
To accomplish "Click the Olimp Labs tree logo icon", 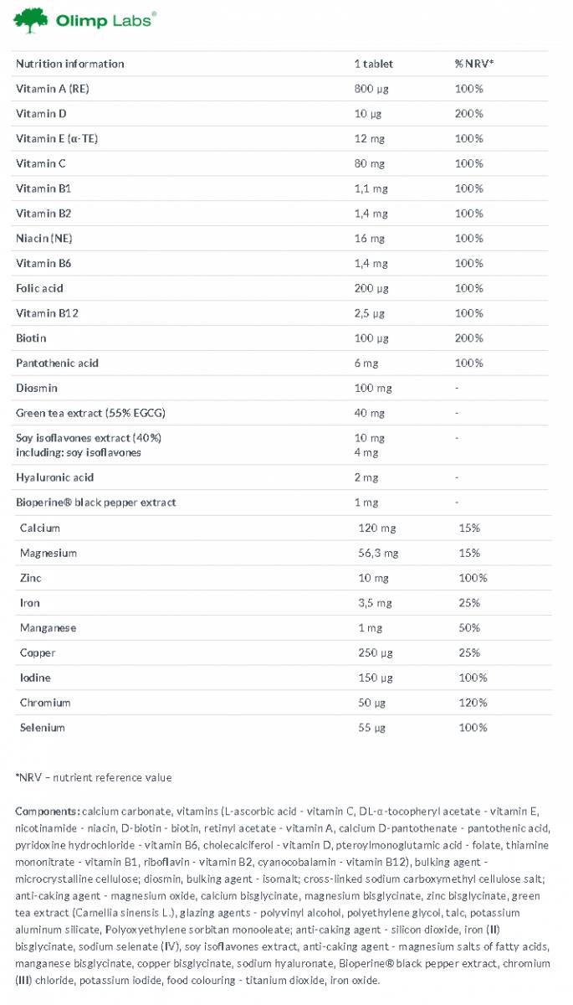I will (31, 20).
